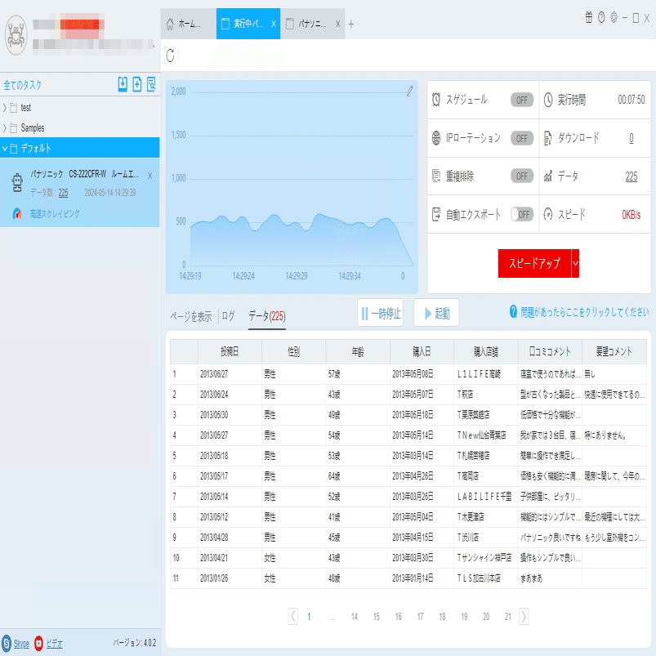Click the ダウンロード file icon

[547, 138]
